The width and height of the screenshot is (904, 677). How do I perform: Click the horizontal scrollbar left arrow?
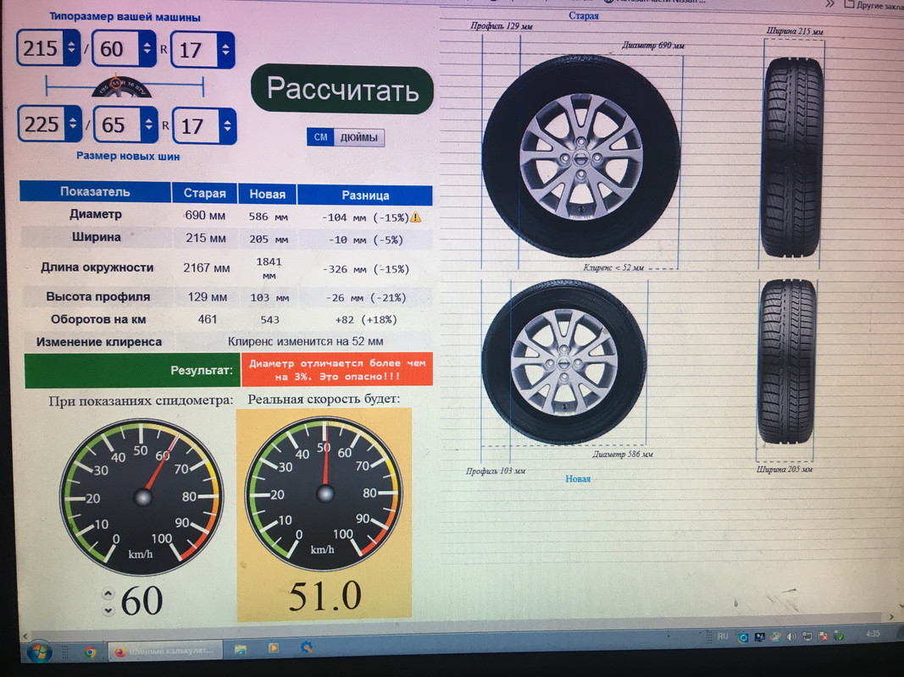25,636
